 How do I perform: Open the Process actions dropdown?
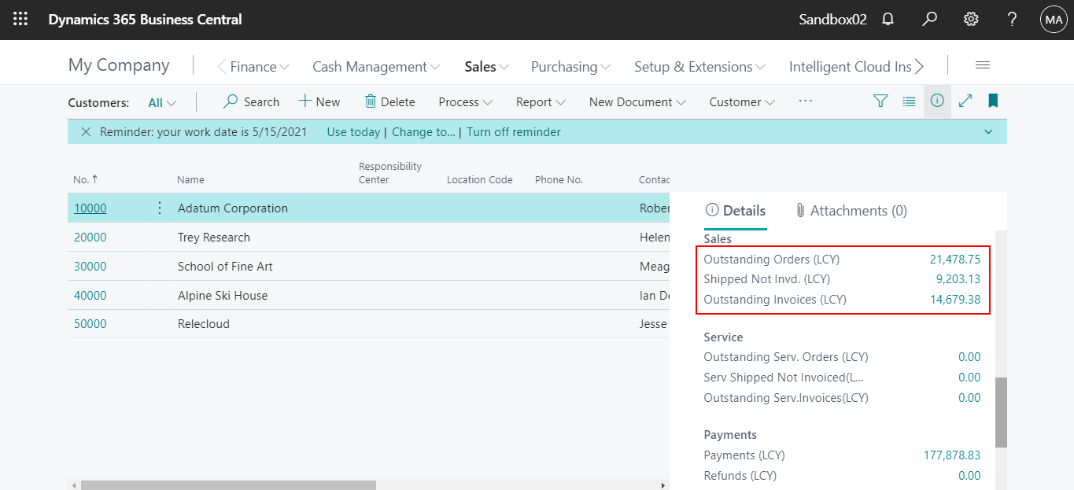click(x=465, y=101)
